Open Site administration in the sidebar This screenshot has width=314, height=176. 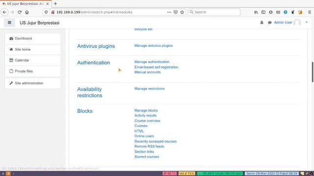point(33,83)
